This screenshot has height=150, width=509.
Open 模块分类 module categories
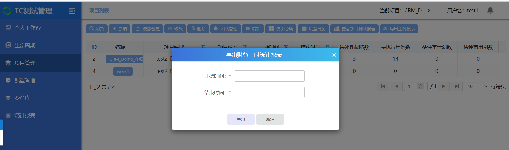[x=281, y=29]
